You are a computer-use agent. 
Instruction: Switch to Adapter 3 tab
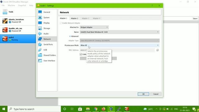pos(86,18)
